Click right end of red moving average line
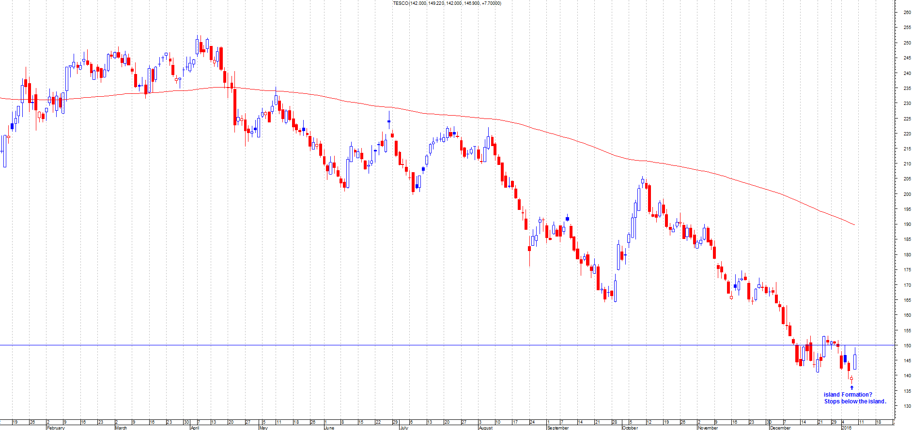The width and height of the screenshot is (912, 430). (854, 224)
